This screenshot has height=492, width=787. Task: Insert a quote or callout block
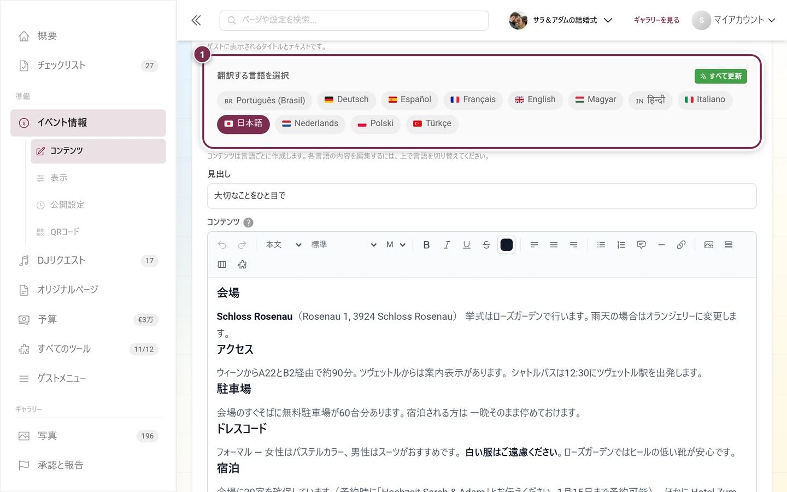(x=641, y=245)
